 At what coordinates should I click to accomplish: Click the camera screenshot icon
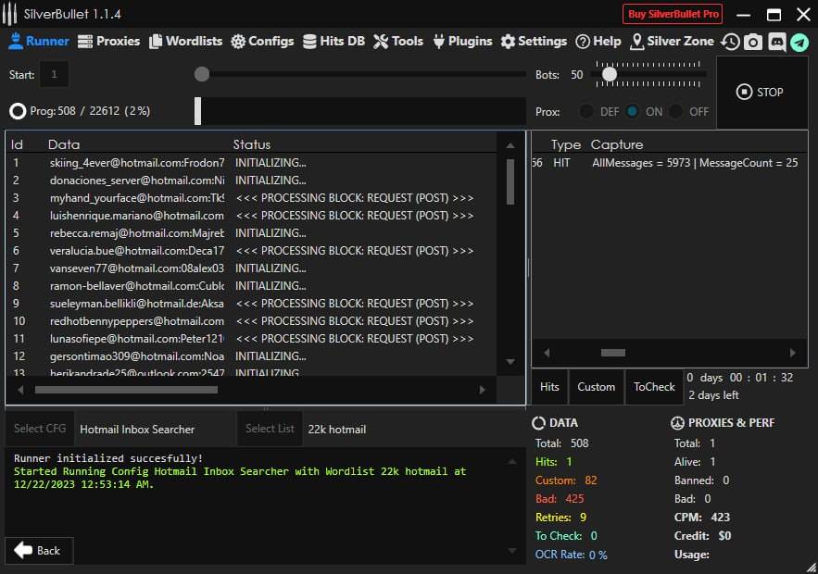[x=753, y=42]
